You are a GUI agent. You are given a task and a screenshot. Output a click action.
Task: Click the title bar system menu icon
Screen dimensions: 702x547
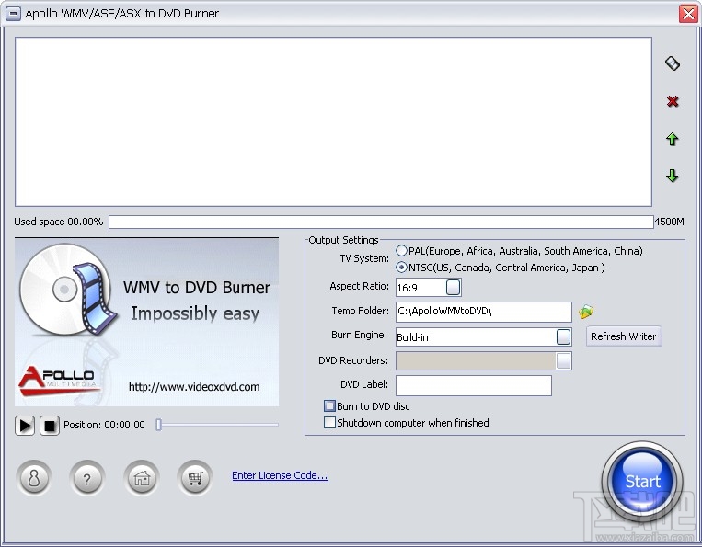click(13, 14)
